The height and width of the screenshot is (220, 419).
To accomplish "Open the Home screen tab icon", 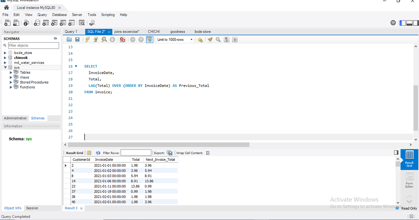I will (6, 8).
